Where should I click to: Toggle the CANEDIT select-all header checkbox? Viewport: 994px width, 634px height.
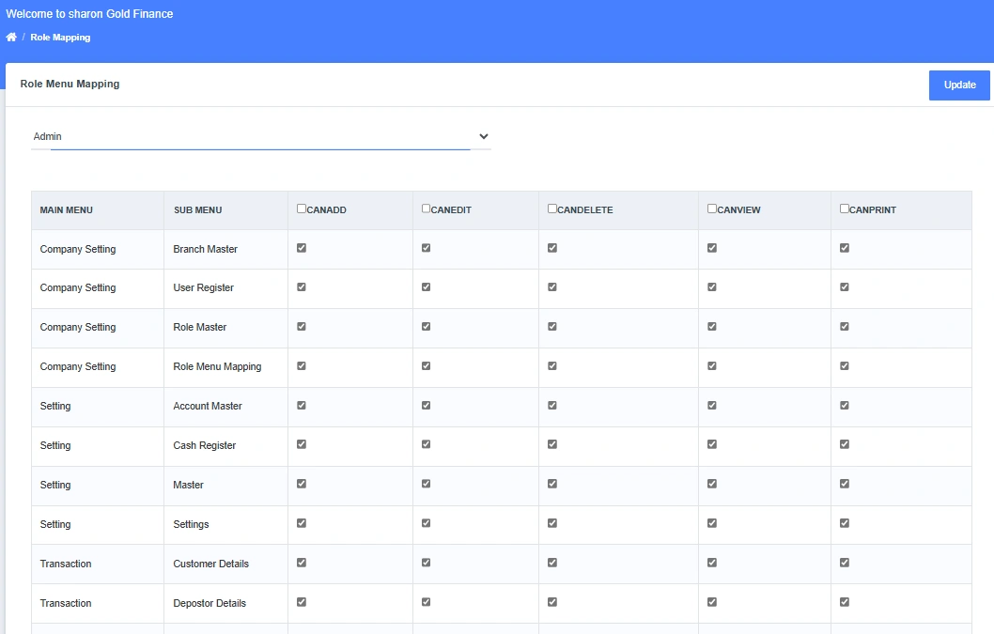coord(426,209)
